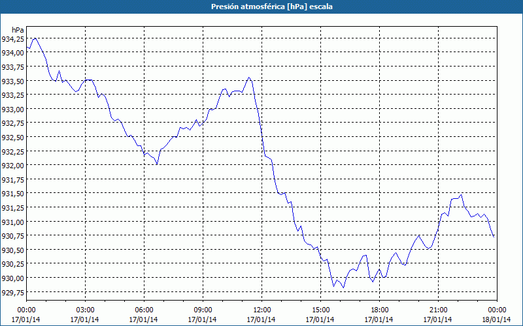Choose the 930,50 y-axis label
523x326 pixels.
coord(12,250)
